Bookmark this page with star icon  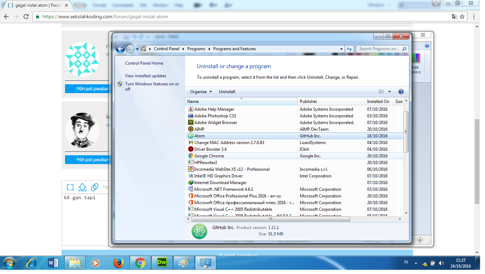pyautogui.click(x=463, y=17)
